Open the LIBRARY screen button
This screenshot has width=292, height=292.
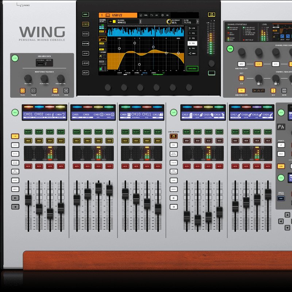tap(85, 63)
